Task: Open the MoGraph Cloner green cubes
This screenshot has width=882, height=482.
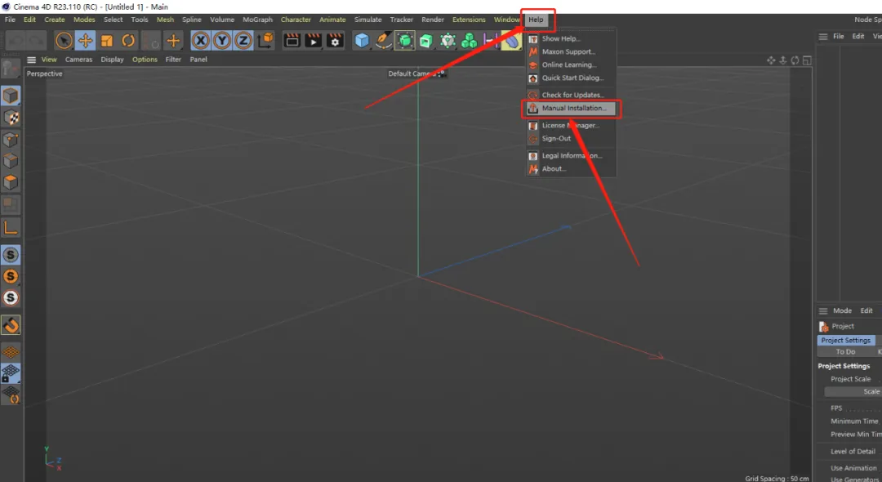Action: tap(469, 41)
